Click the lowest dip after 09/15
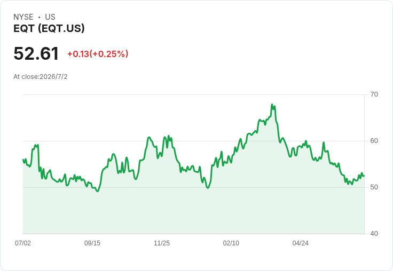 coord(98,192)
